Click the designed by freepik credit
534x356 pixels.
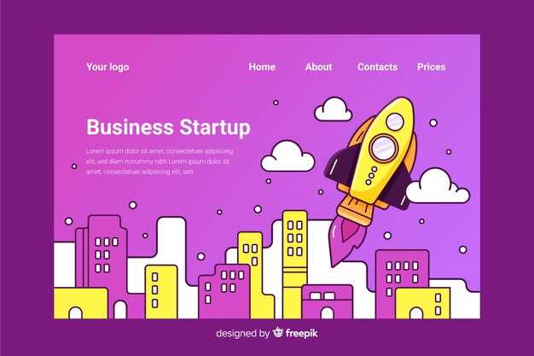click(x=267, y=333)
